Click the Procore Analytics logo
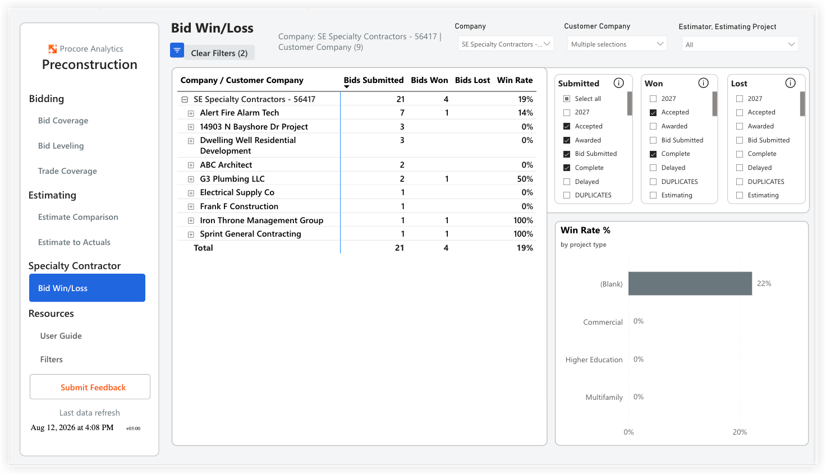The width and height of the screenshot is (826, 475). pyautogui.click(x=53, y=49)
